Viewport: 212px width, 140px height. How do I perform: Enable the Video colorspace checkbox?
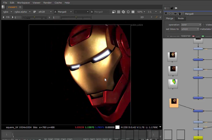pos(203,25)
